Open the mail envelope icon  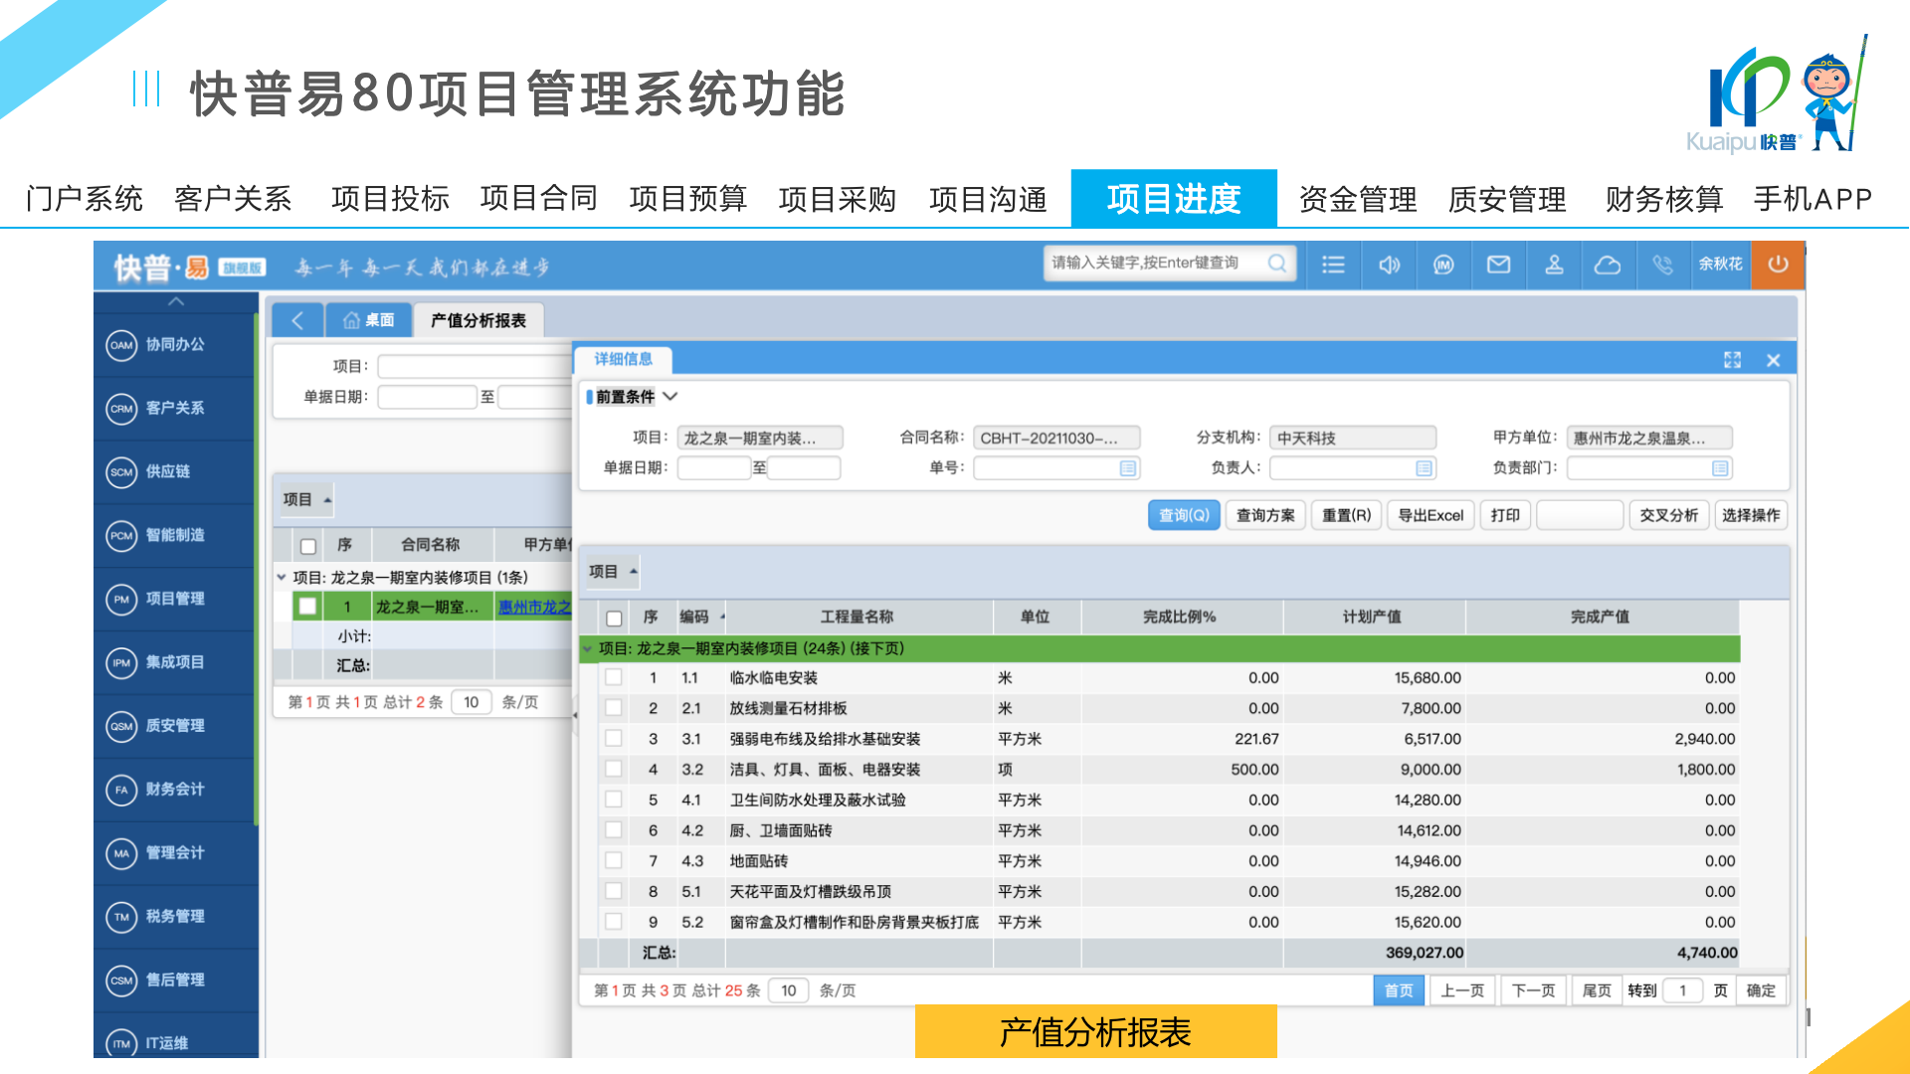(x=1498, y=265)
